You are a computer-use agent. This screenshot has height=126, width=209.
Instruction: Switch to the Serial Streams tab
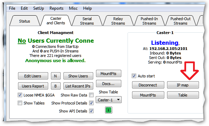coord(87,21)
